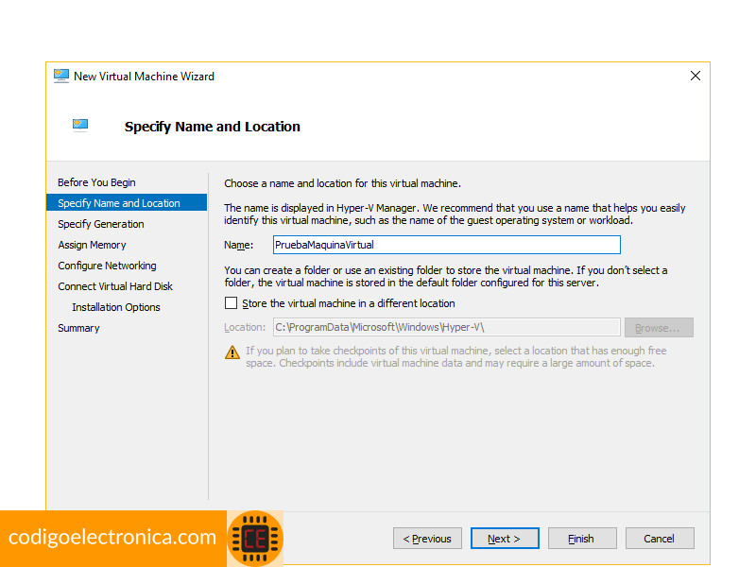The width and height of the screenshot is (756, 567).
Task: Click the 'Name:' field label
Action: (x=239, y=245)
